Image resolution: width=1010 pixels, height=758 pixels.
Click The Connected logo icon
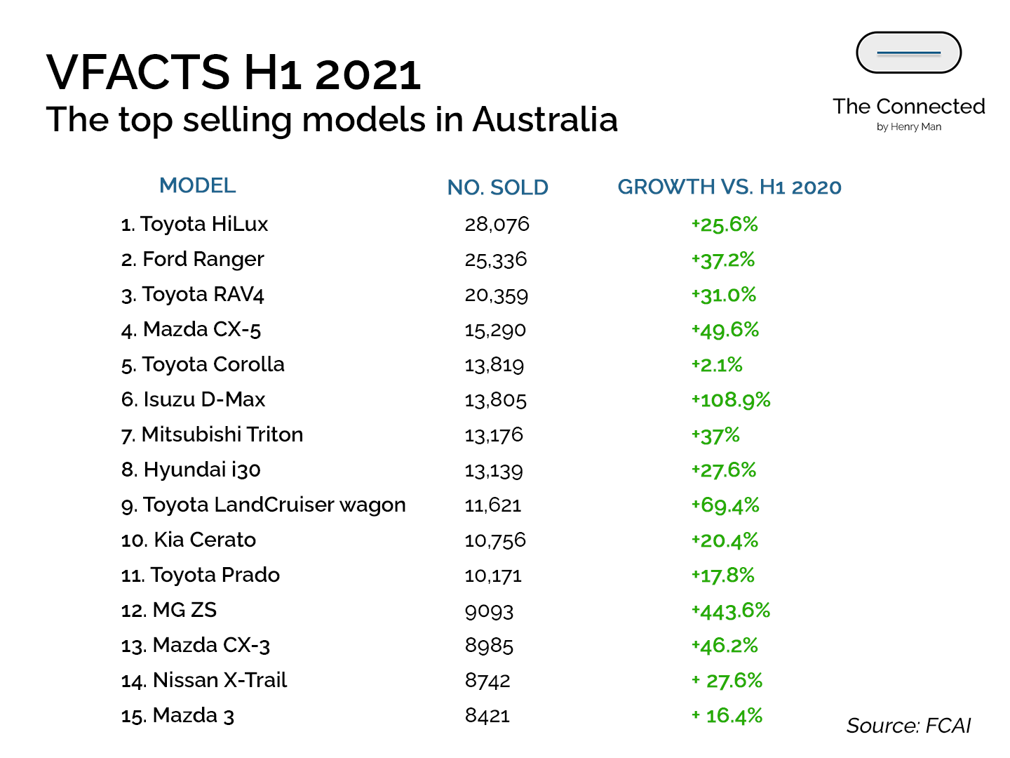pyautogui.click(x=908, y=53)
